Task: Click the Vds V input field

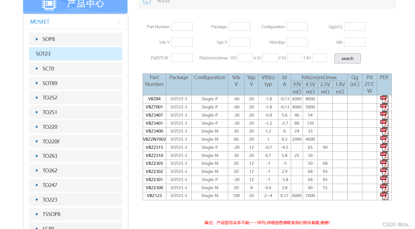Action: coord(182,42)
